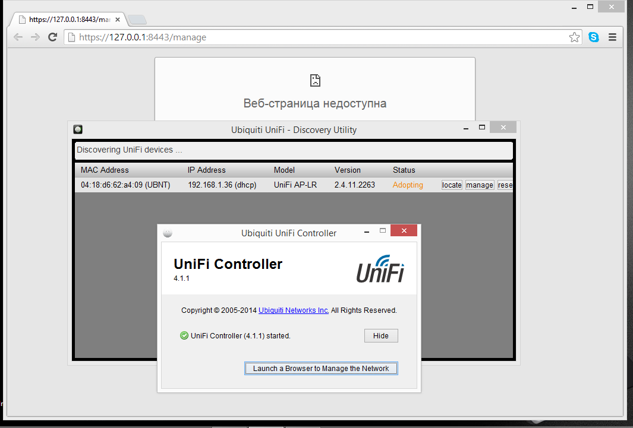Minimize the Chrome browser window
Screen dimensions: 633x428
(x=574, y=8)
